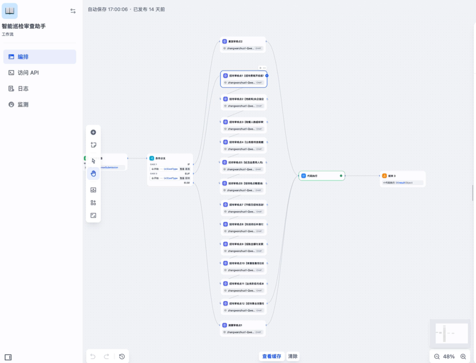Open version history clock icon
Viewport: 476px width, 363px height.
(x=122, y=356)
